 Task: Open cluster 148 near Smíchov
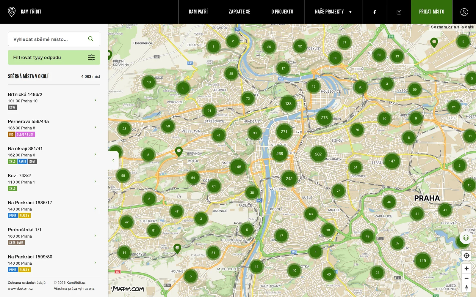click(x=238, y=167)
